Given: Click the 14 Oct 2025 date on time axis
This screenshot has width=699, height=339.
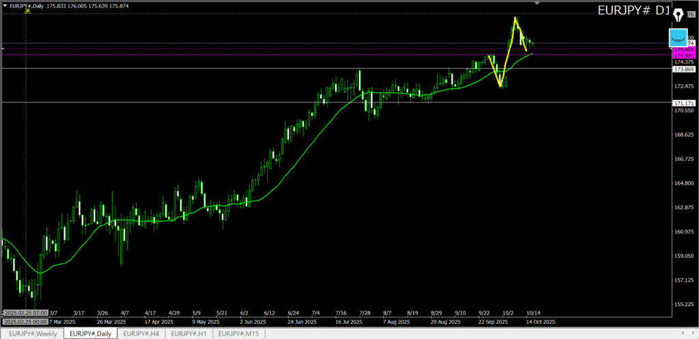Looking at the screenshot, I should pos(541,321).
